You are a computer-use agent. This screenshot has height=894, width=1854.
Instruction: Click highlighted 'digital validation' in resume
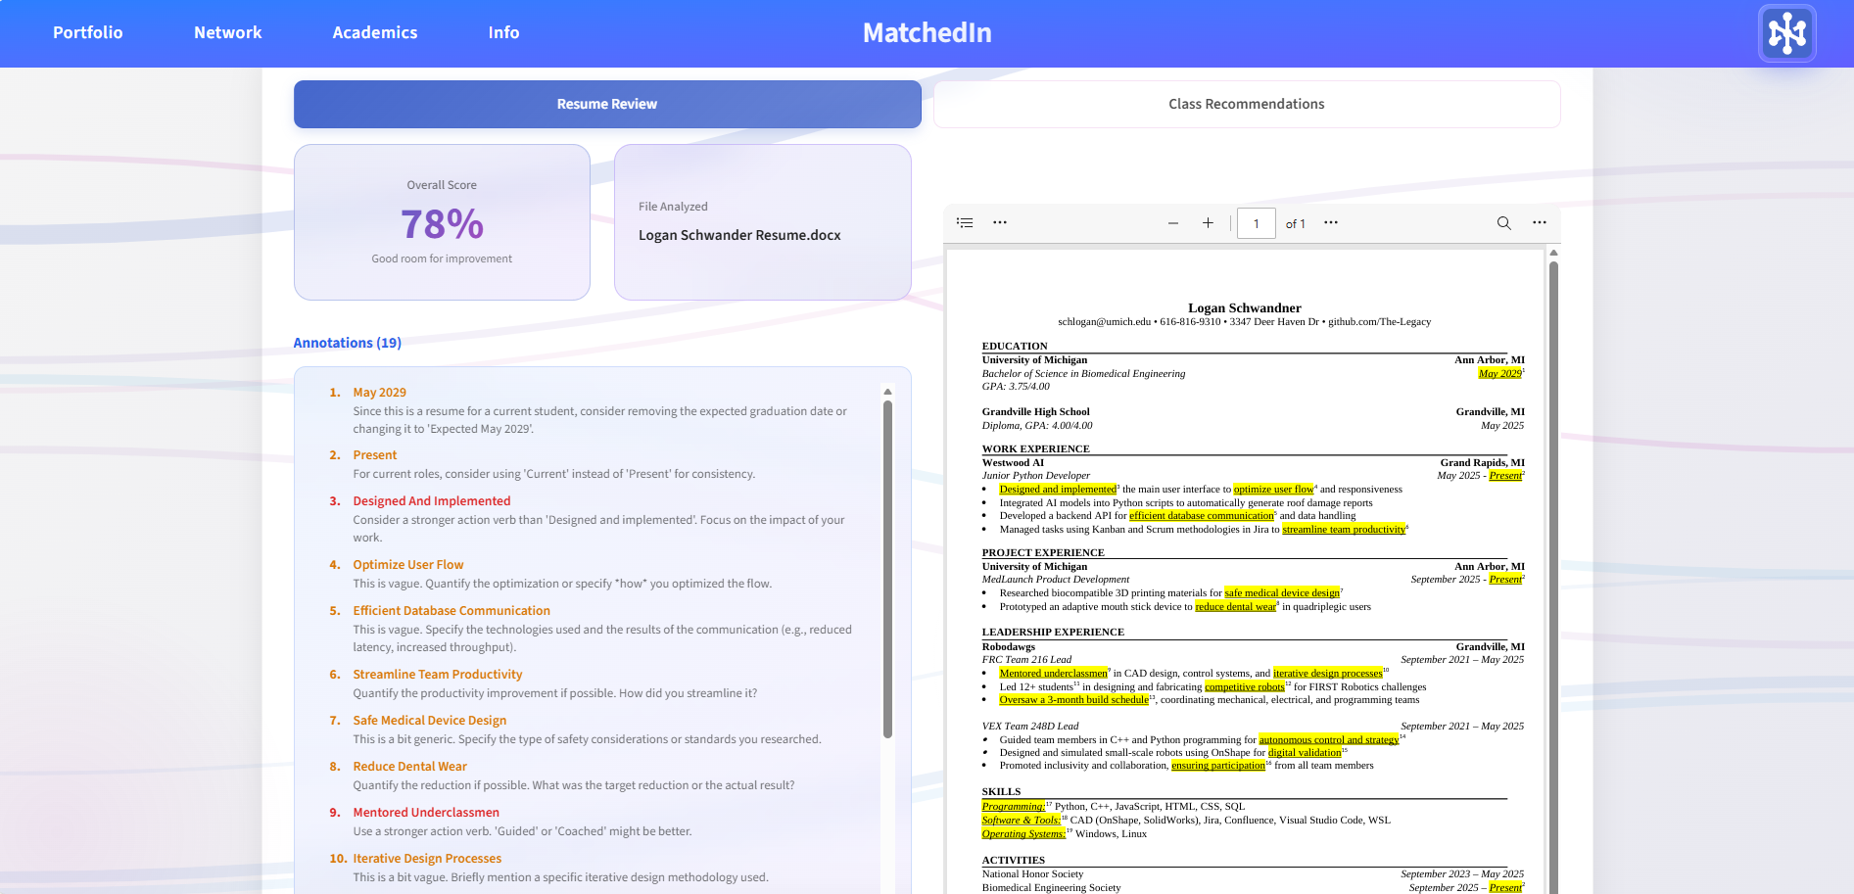coord(1304,752)
